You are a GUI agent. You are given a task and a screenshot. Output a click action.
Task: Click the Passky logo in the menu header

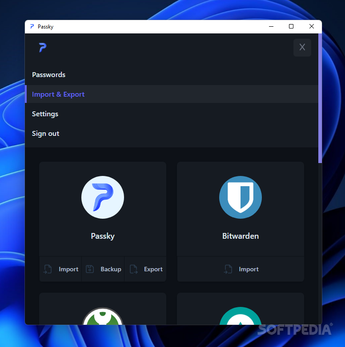(x=43, y=47)
